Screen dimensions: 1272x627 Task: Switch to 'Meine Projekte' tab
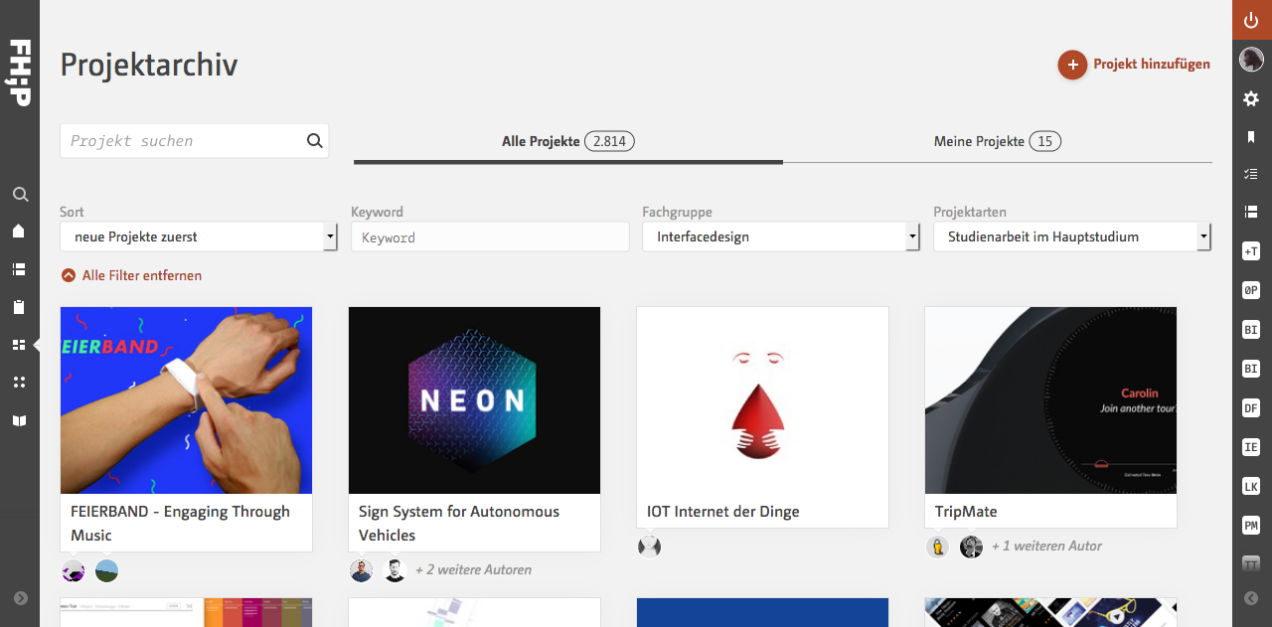coord(997,141)
